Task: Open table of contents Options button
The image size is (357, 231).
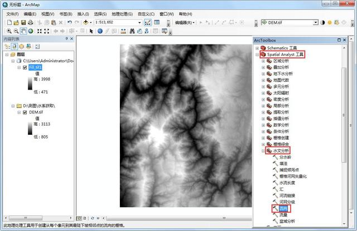Action: coord(37,47)
